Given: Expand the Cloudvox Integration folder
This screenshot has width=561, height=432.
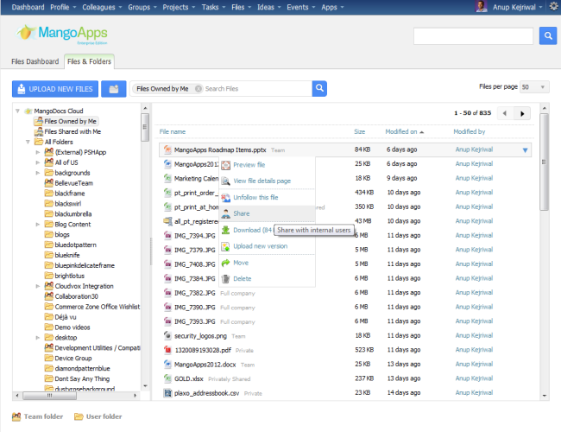Looking at the screenshot, I should click(x=38, y=286).
